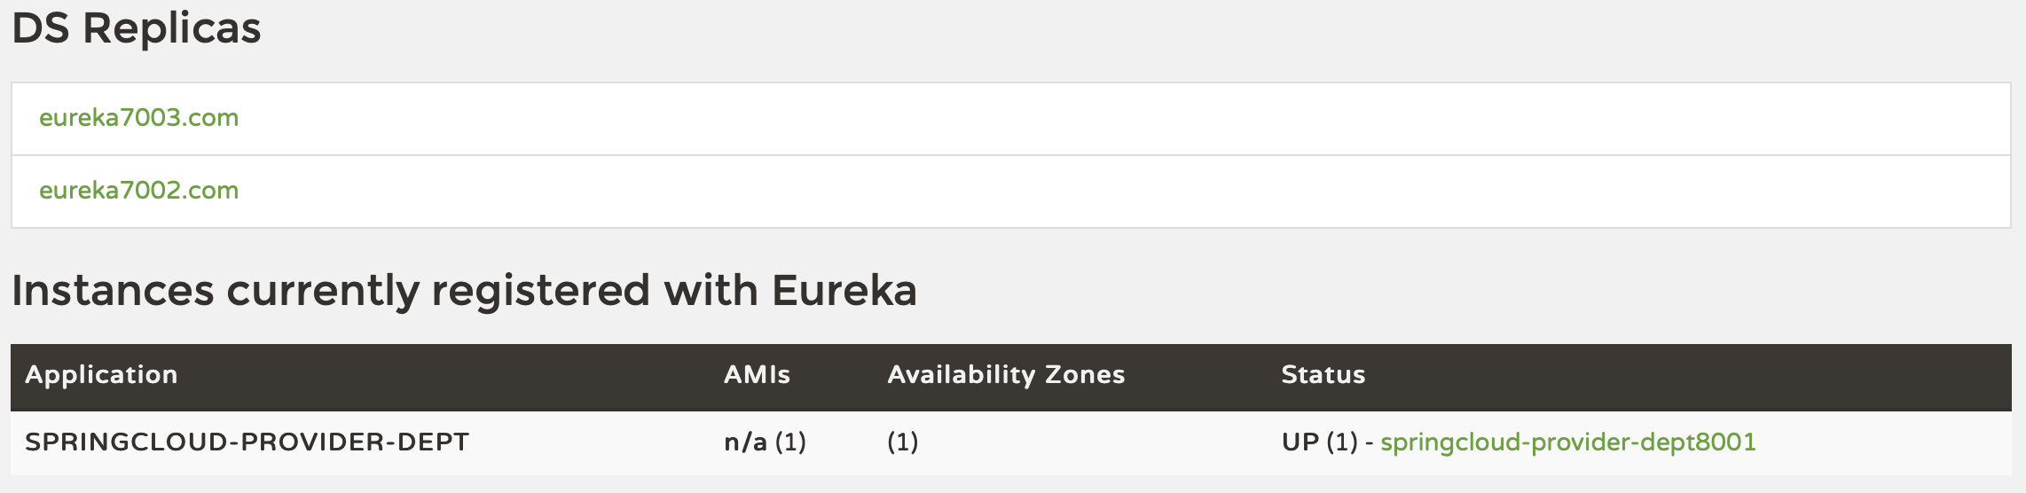The height and width of the screenshot is (493, 2026).
Task: Click the Status column header
Action: [x=1323, y=375]
